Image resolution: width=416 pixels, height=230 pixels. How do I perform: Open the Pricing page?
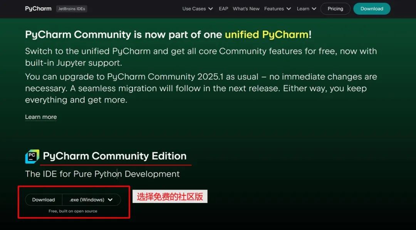pos(335,9)
